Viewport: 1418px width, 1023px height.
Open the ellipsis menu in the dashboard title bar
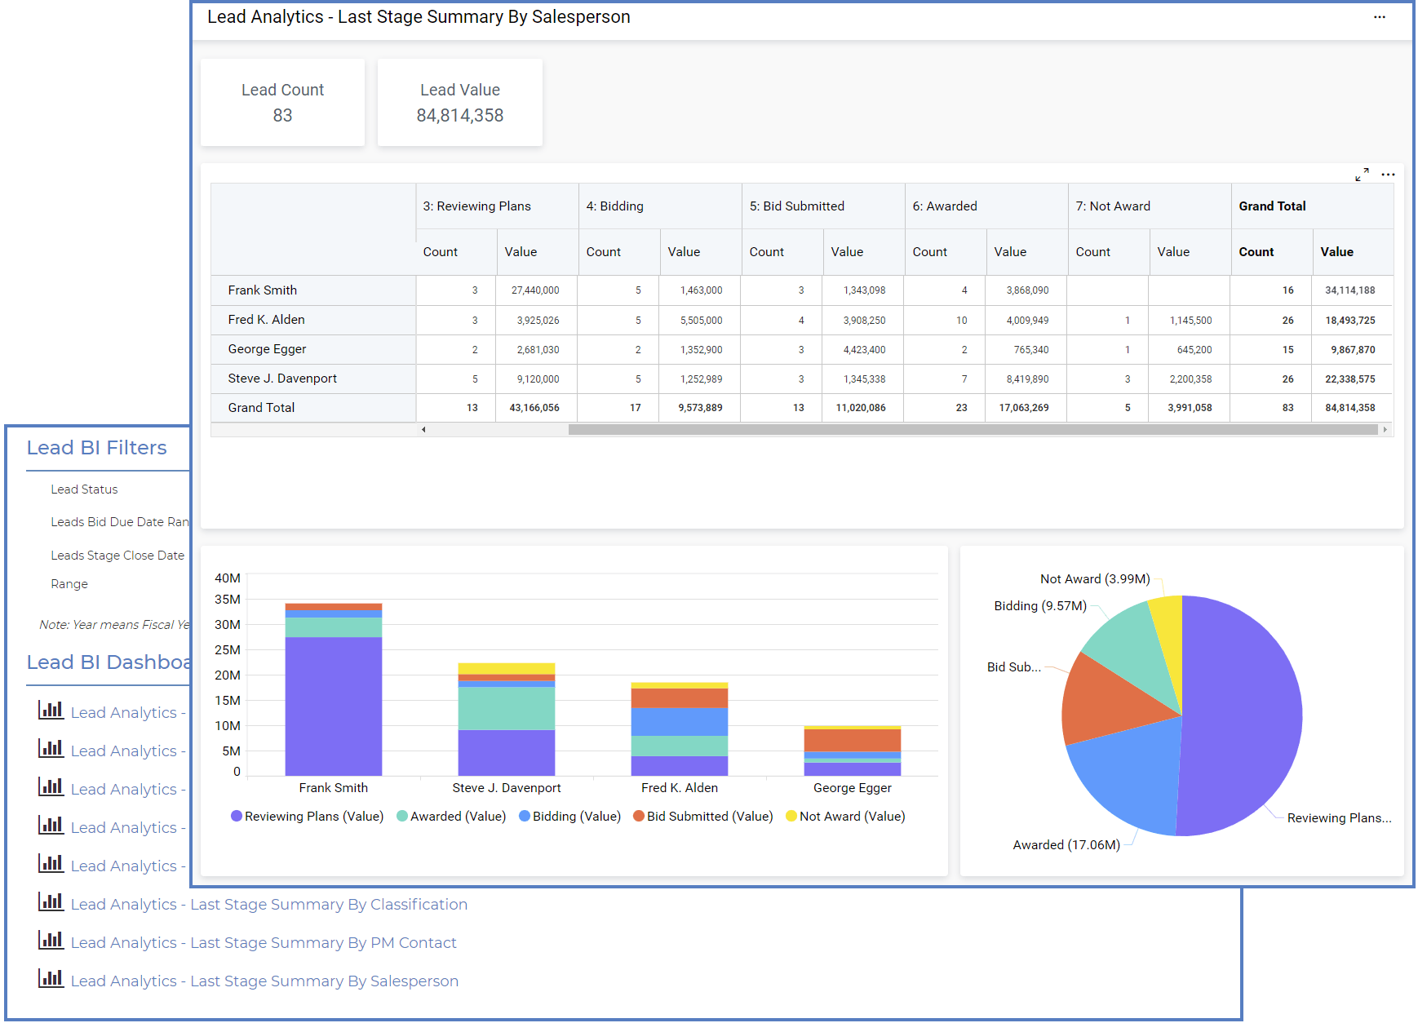click(x=1380, y=16)
